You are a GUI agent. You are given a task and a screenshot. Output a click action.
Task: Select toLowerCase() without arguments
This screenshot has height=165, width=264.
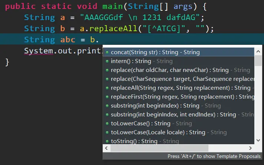[178, 123]
